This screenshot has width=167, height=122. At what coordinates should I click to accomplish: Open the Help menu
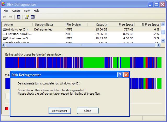[37, 11]
